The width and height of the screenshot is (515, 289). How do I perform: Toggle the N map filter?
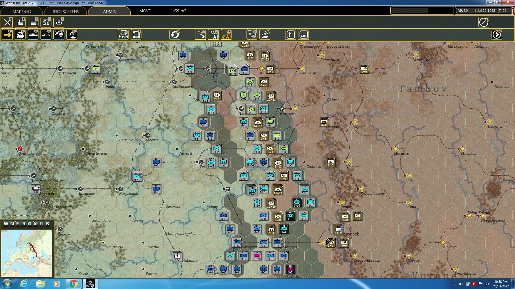pyautogui.click(x=12, y=224)
